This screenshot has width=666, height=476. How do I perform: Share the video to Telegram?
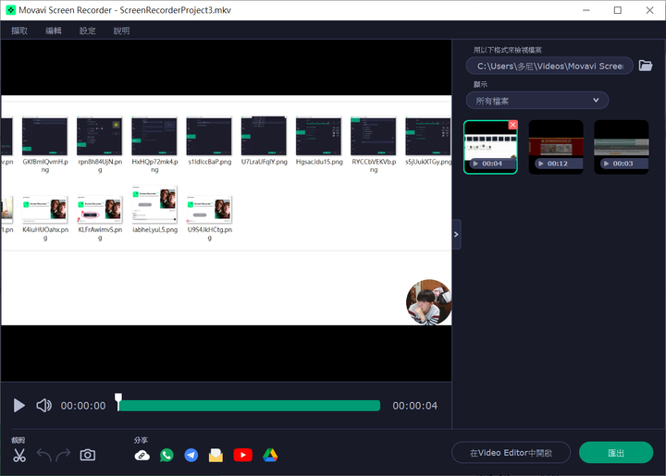[x=191, y=456]
